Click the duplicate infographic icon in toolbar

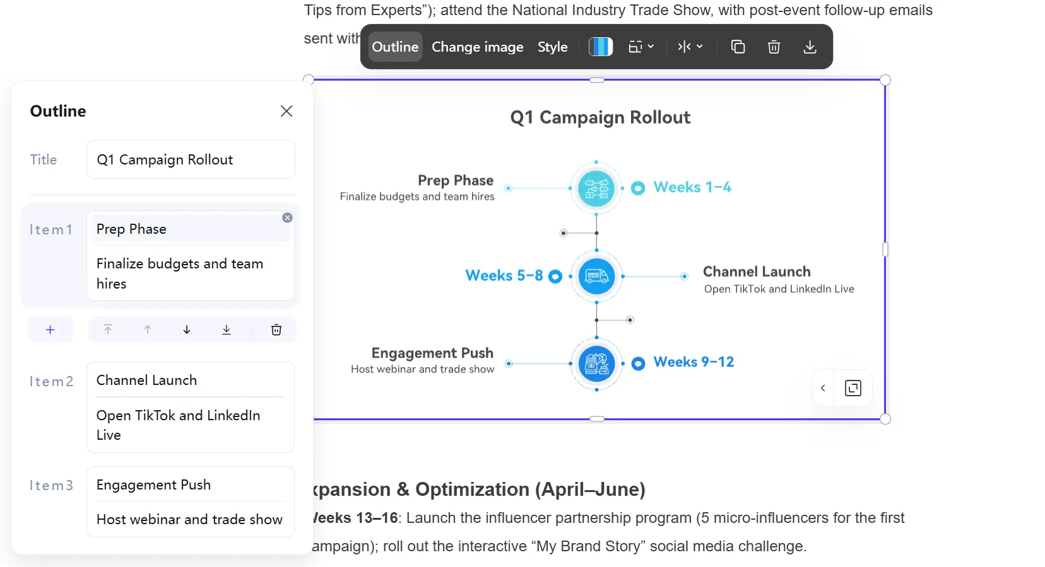point(738,47)
